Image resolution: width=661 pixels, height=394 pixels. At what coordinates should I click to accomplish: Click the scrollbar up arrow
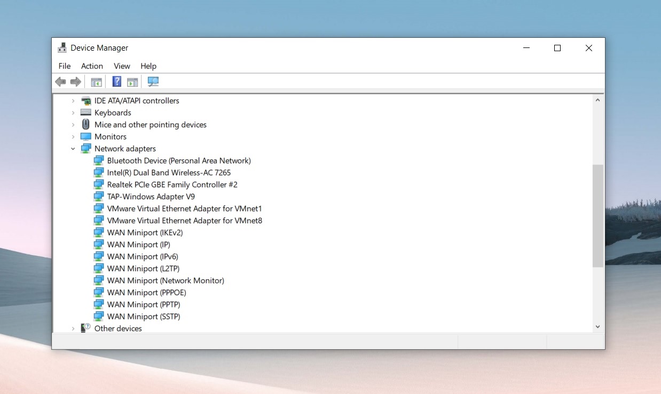pos(597,100)
